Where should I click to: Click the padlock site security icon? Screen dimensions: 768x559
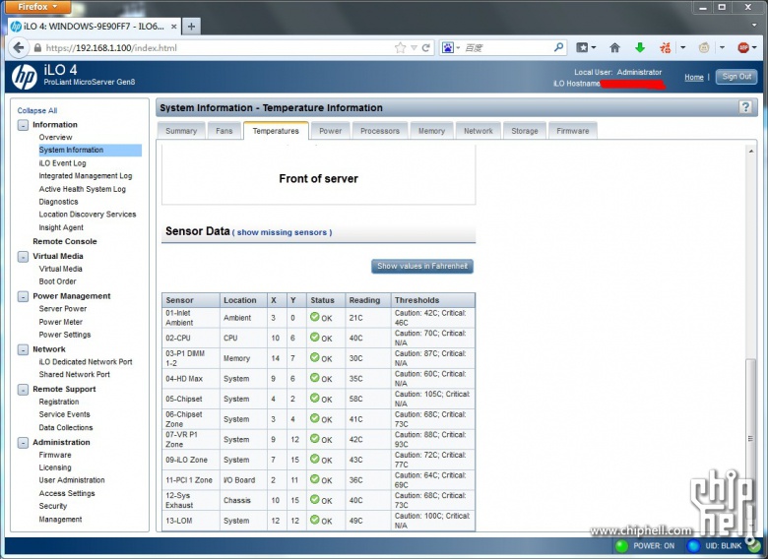pyautogui.click(x=37, y=48)
